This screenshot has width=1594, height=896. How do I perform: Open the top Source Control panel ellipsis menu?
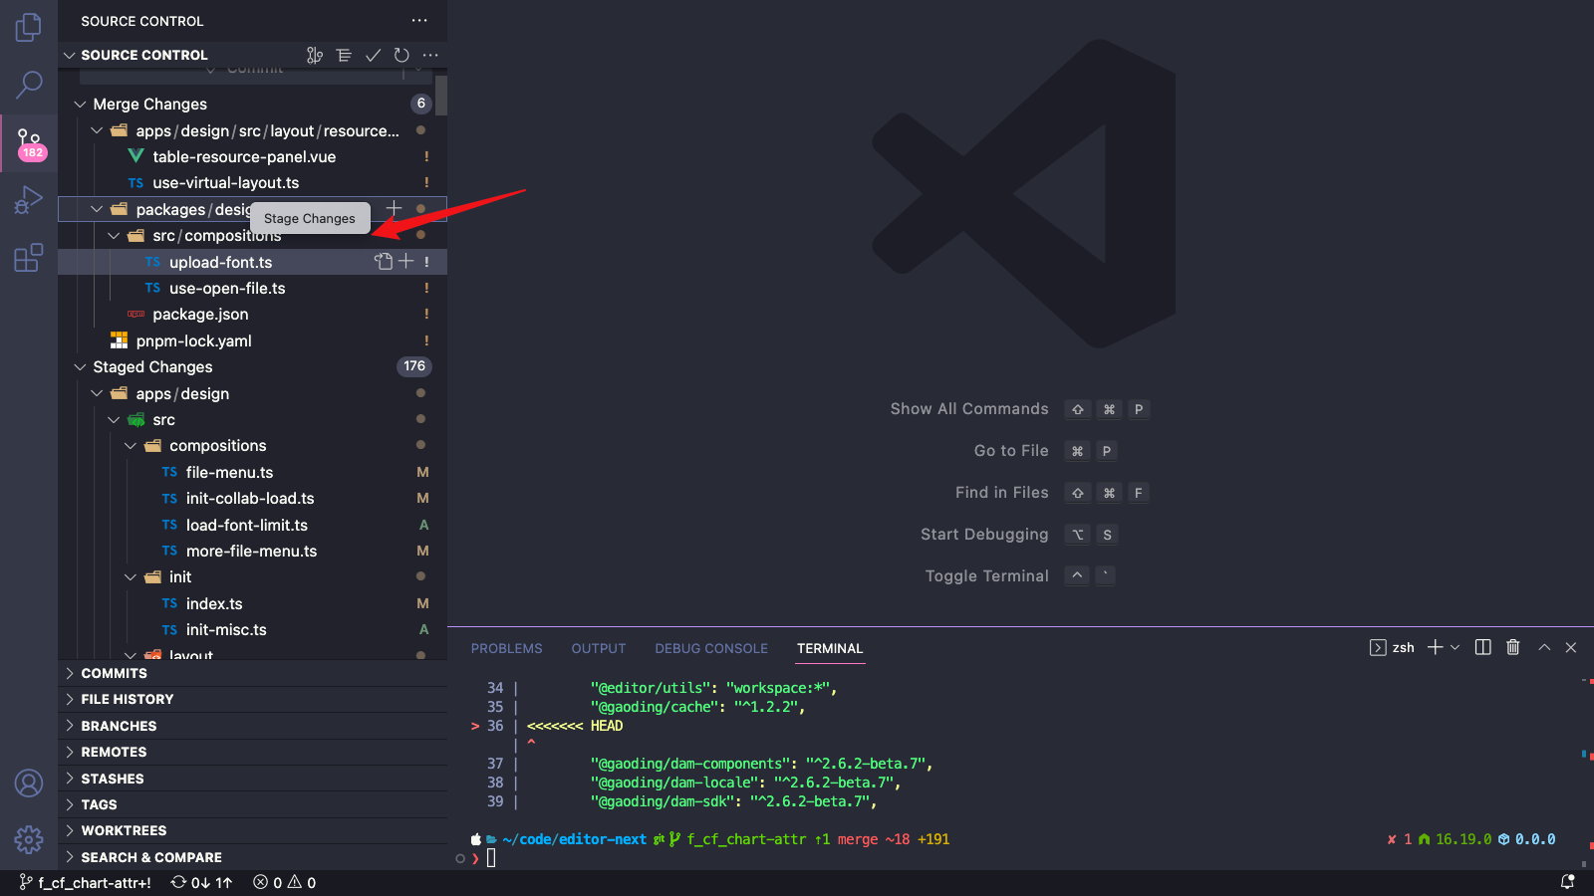tap(419, 20)
